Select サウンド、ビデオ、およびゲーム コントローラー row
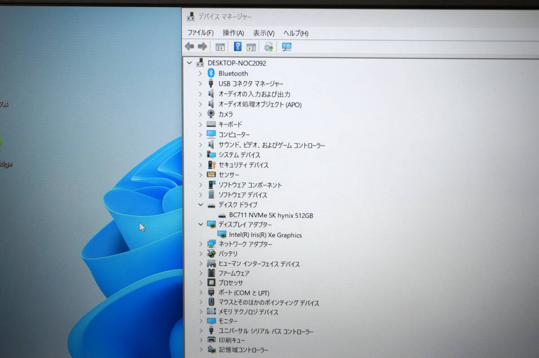Viewport: 539px width, 358px height. coord(272,145)
